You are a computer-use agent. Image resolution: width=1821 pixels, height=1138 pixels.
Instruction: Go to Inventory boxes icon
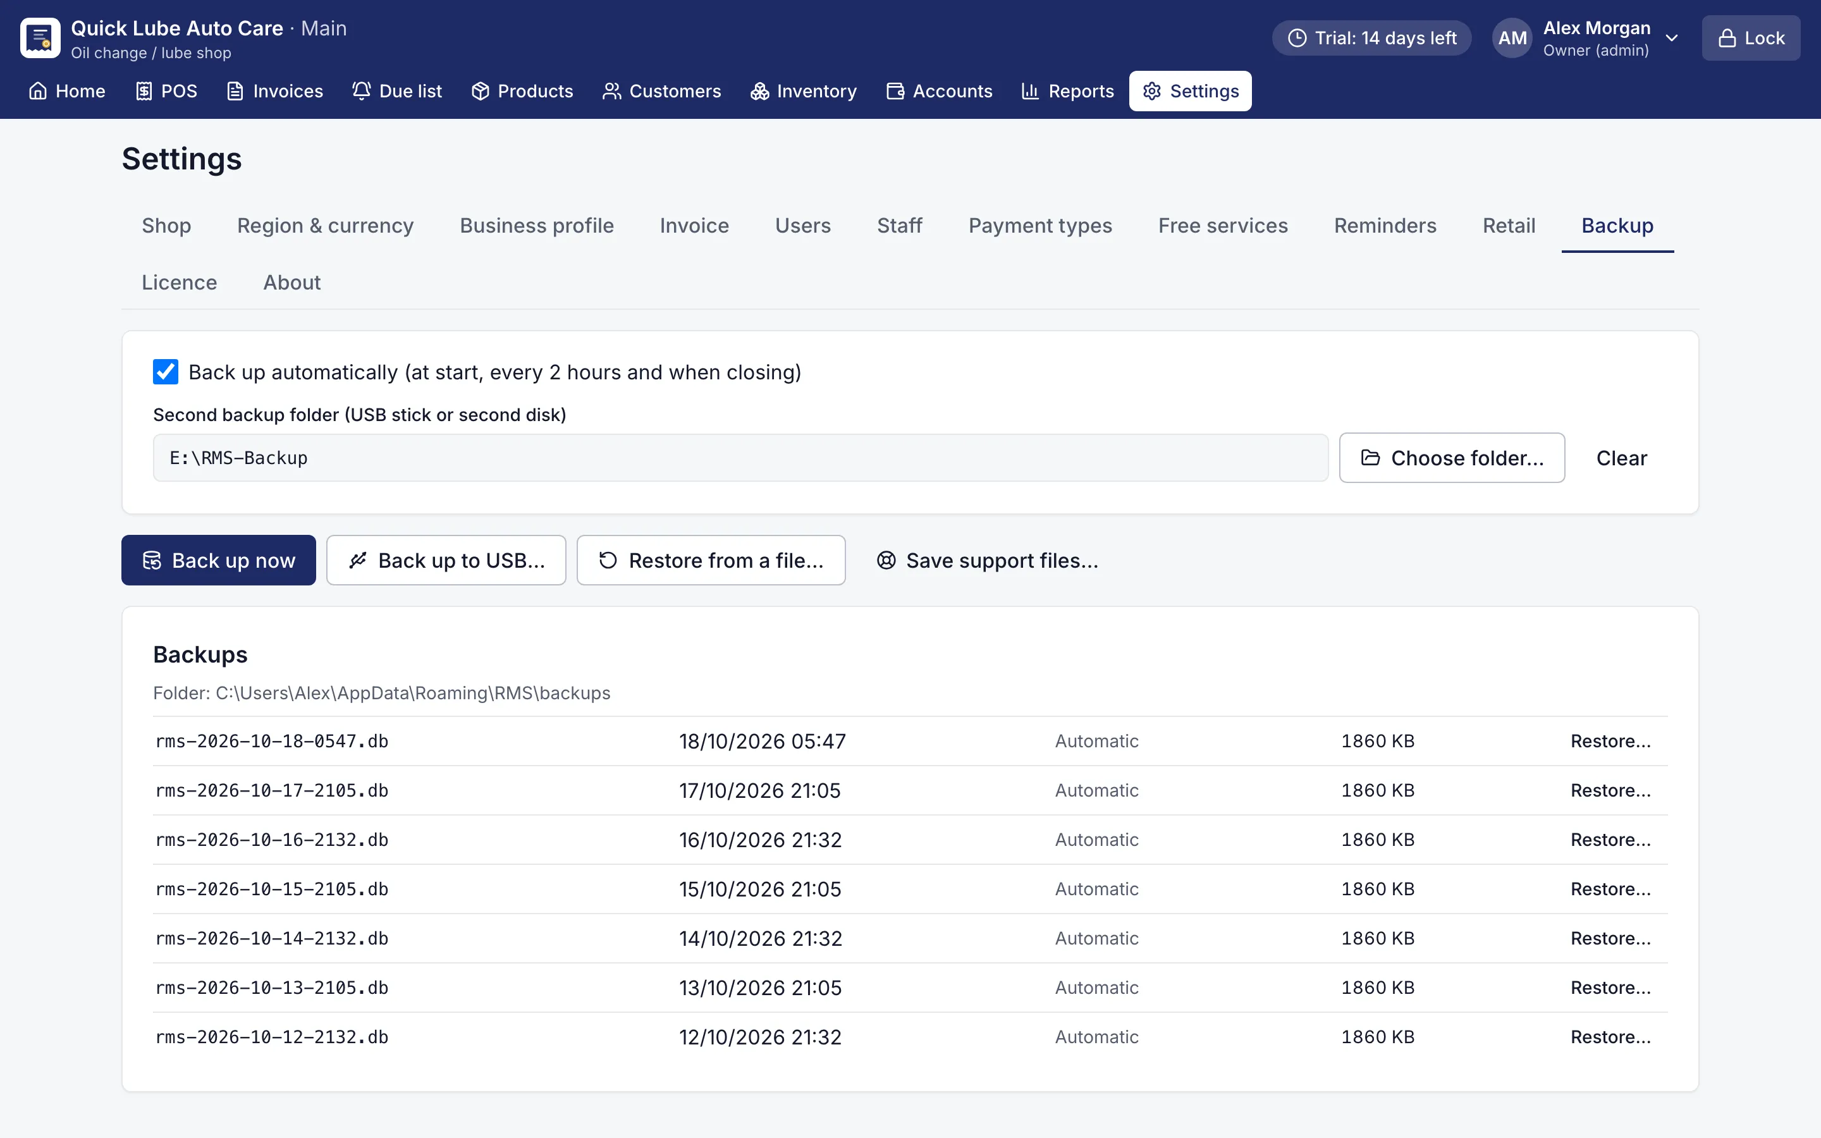[759, 91]
